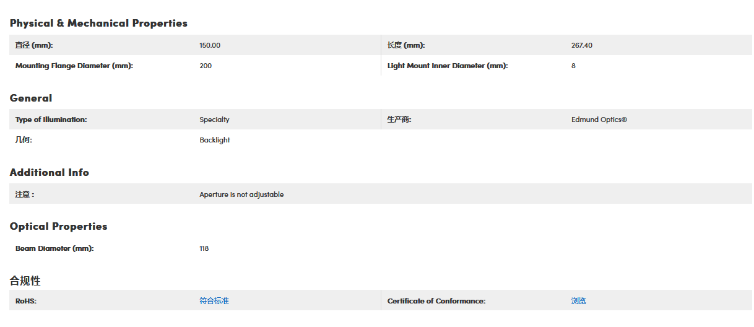754x327 pixels.
Task: Click the Mounting Flange Diameter value 200
Action: point(206,66)
